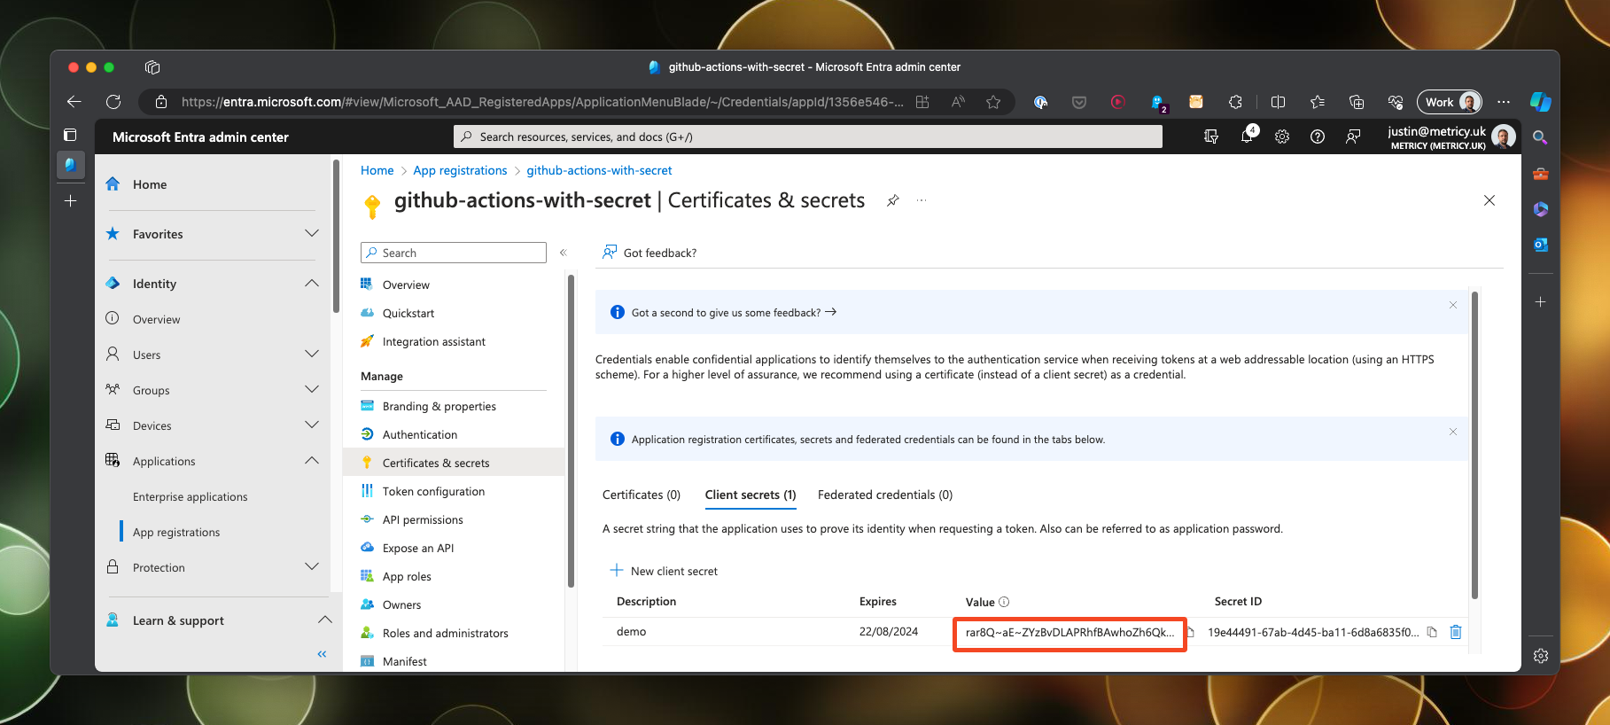The image size is (1610, 725).
Task: Switch to the Certificates (0) tab
Action: (x=642, y=495)
